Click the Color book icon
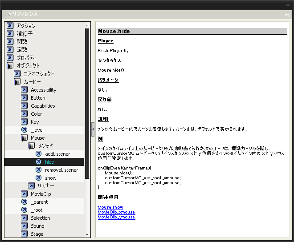294x242 pixels. click(x=24, y=114)
